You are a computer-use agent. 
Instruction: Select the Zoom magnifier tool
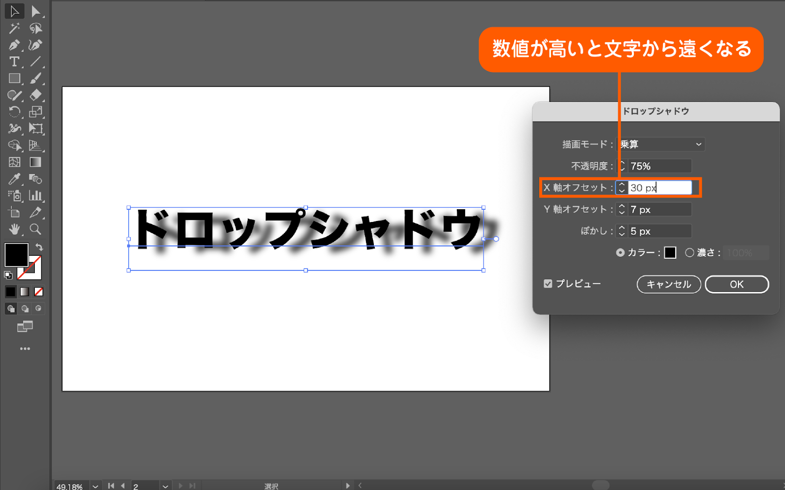click(x=35, y=229)
